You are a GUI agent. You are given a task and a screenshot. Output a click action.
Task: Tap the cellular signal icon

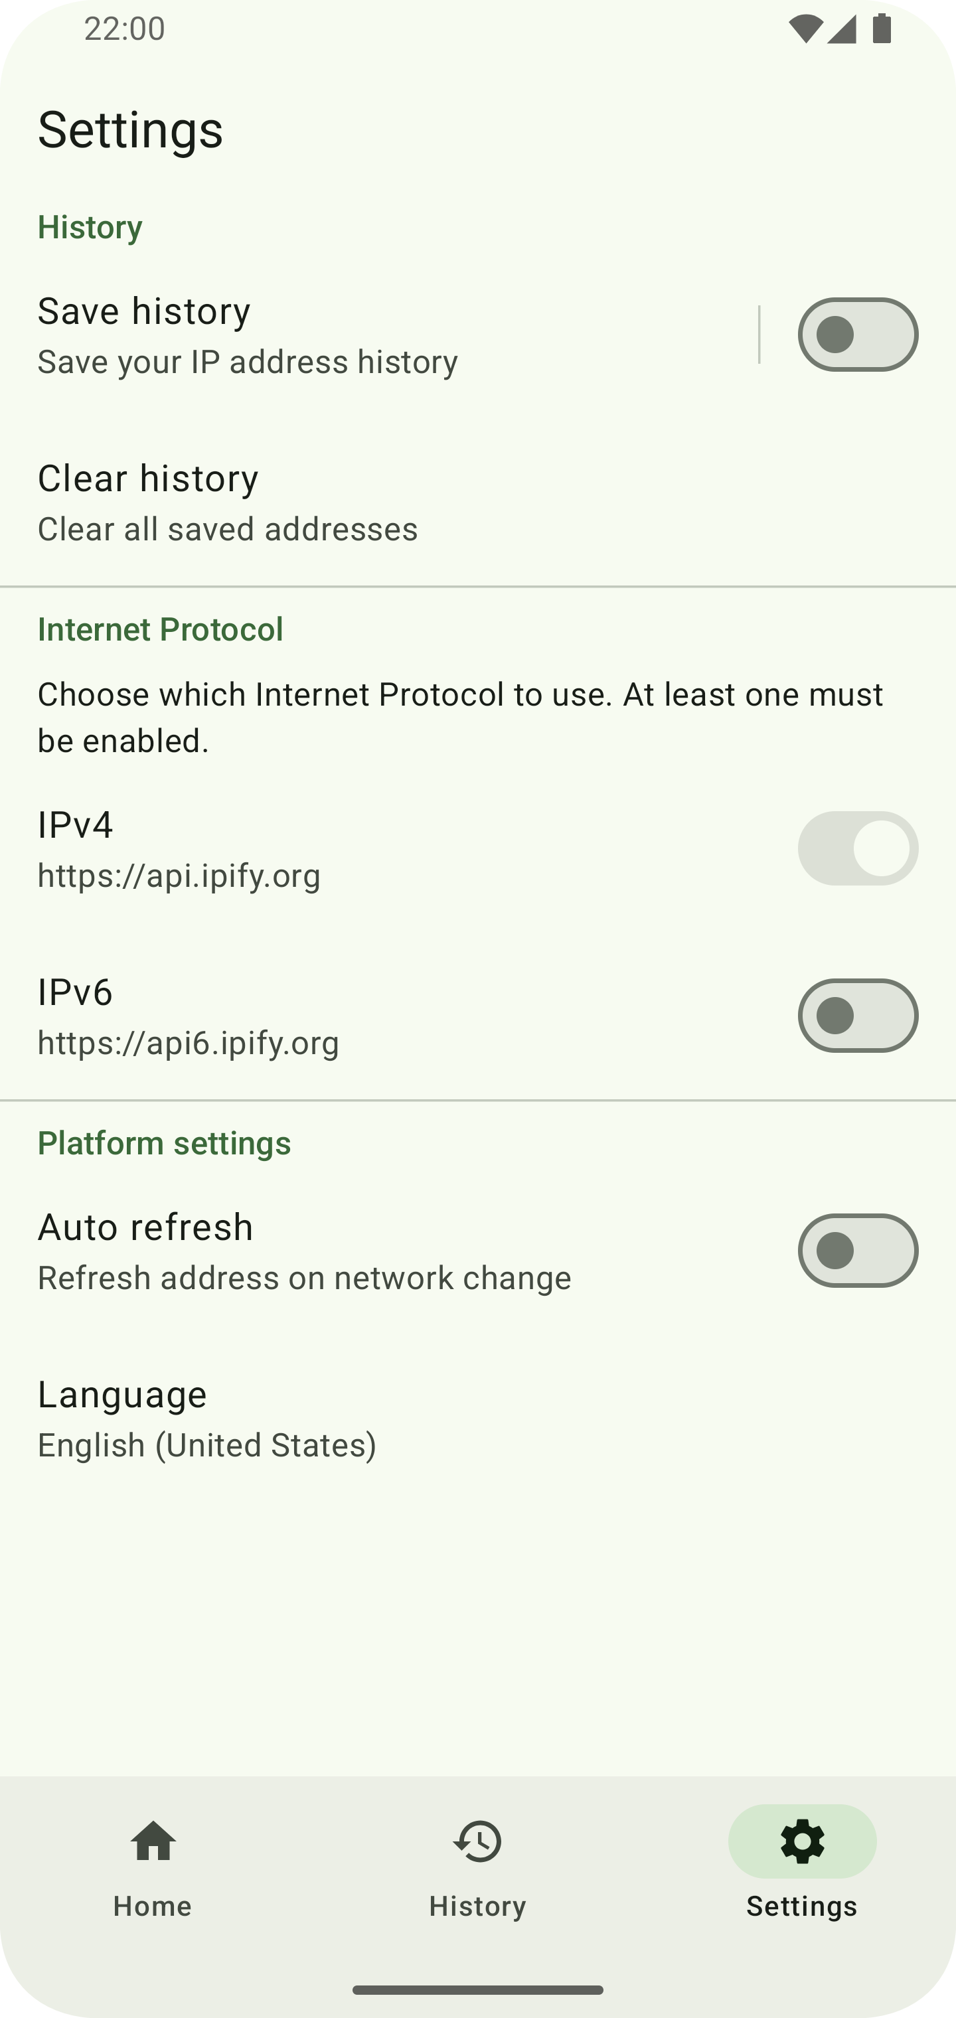click(x=842, y=30)
